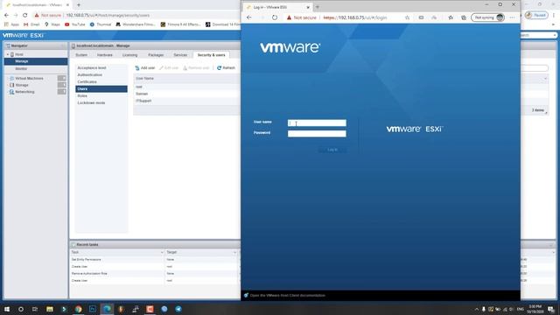Refresh the users list
Image resolution: width=560 pixels, height=315 pixels.
(x=226, y=68)
